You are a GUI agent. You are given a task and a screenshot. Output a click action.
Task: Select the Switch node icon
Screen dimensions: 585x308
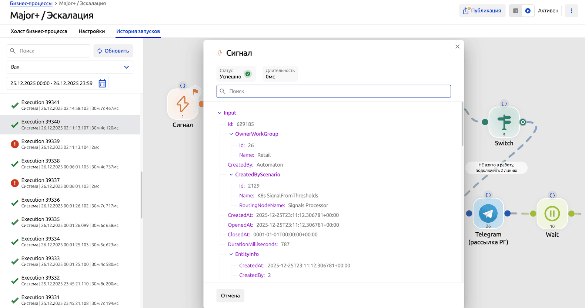(504, 122)
